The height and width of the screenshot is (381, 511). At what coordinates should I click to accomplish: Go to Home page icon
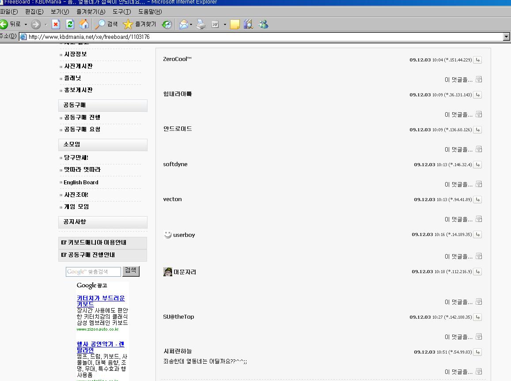pyautogui.click(x=84, y=24)
